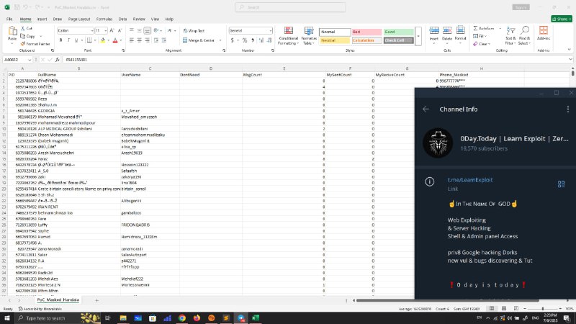The width and height of the screenshot is (576, 324).
Task: Open the font size dropdown
Action: 105,30
